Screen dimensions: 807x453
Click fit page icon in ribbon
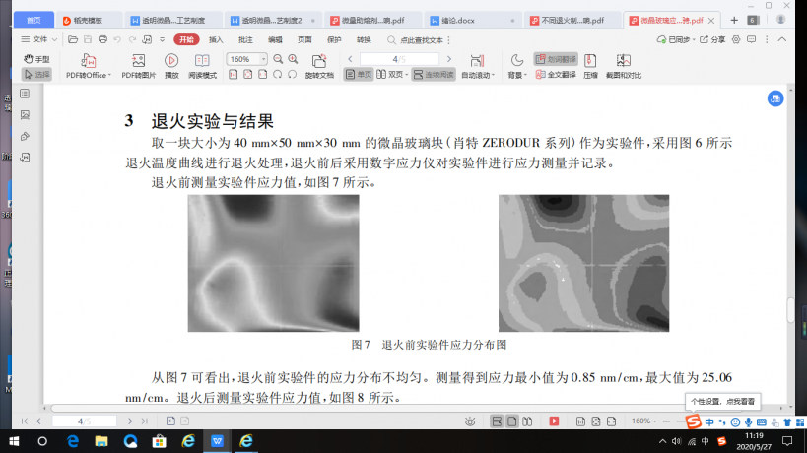(x=248, y=75)
